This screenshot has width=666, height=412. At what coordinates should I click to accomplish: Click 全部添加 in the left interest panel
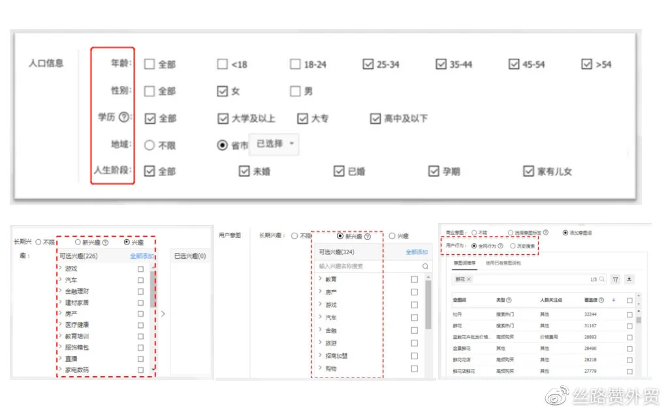pyautogui.click(x=142, y=256)
